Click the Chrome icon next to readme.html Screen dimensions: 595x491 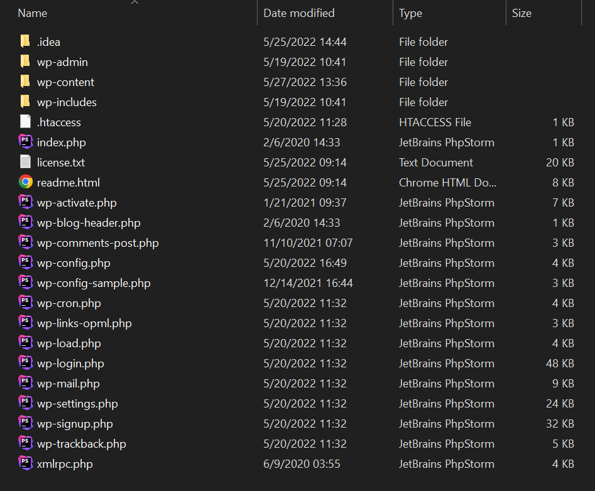[25, 183]
